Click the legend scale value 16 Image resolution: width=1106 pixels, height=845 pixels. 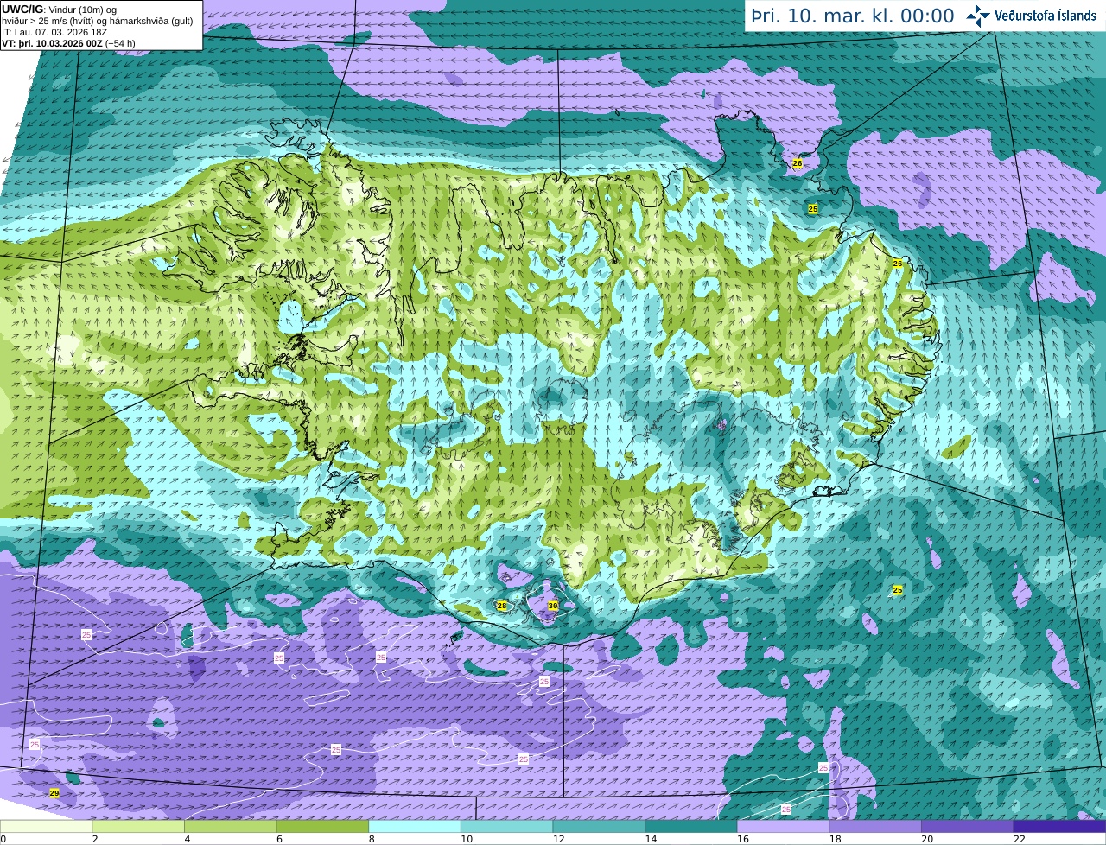point(742,839)
